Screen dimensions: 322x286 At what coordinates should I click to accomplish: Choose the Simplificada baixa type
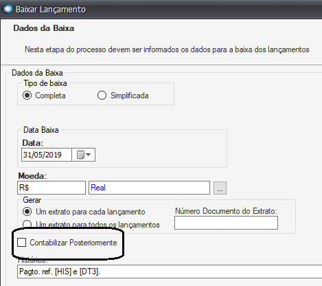click(x=102, y=96)
